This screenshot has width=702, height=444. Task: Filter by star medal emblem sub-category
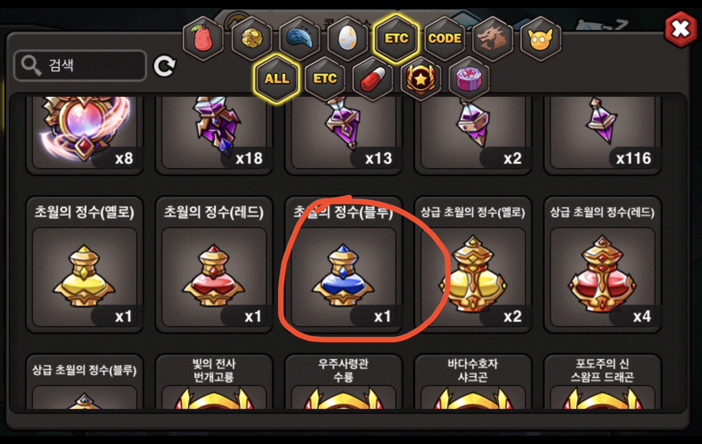pos(421,79)
